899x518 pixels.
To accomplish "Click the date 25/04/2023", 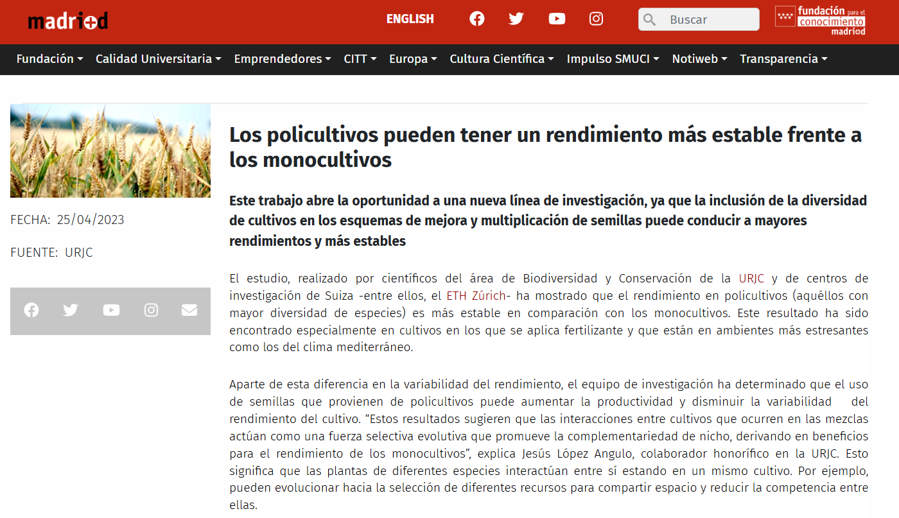I will [x=91, y=220].
